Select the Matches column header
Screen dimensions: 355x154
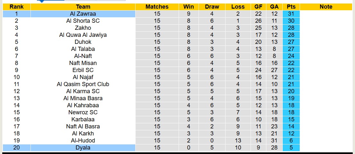click(157, 7)
